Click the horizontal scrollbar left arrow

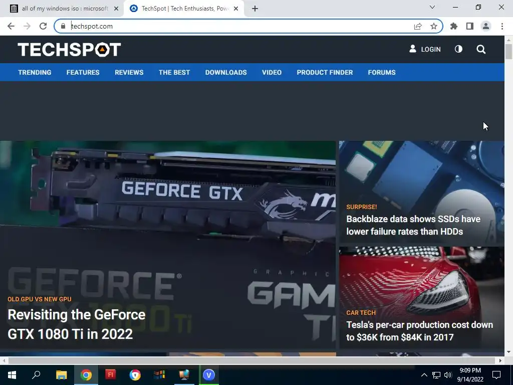[4, 360]
